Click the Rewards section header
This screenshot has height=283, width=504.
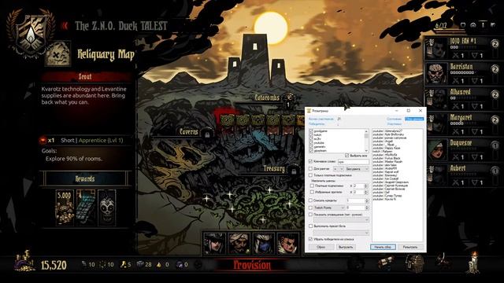point(85,178)
